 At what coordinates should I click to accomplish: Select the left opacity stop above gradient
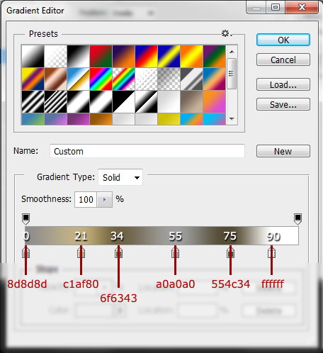[x=25, y=219]
